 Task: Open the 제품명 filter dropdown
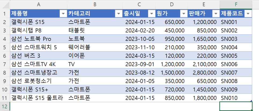pyautogui.click(x=63, y=14)
